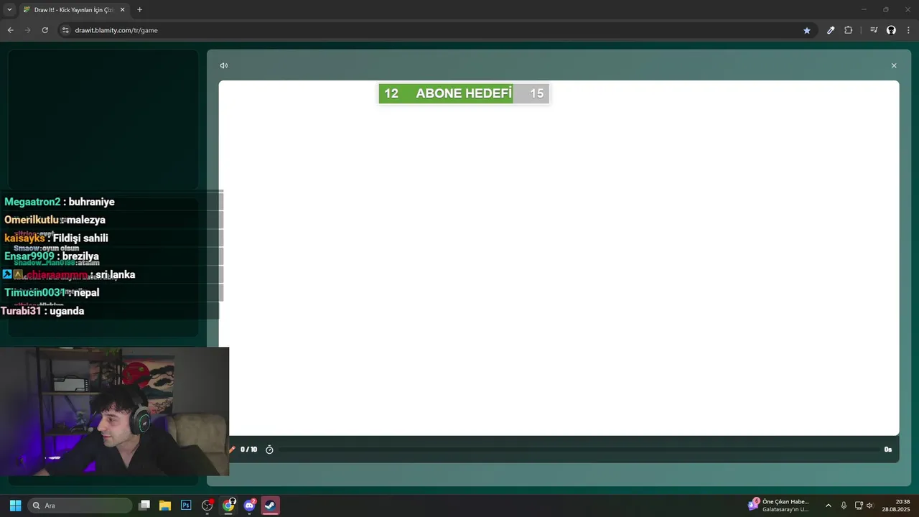View site information icon in address bar
Viewport: 919px width, 517px height.
pos(65,30)
